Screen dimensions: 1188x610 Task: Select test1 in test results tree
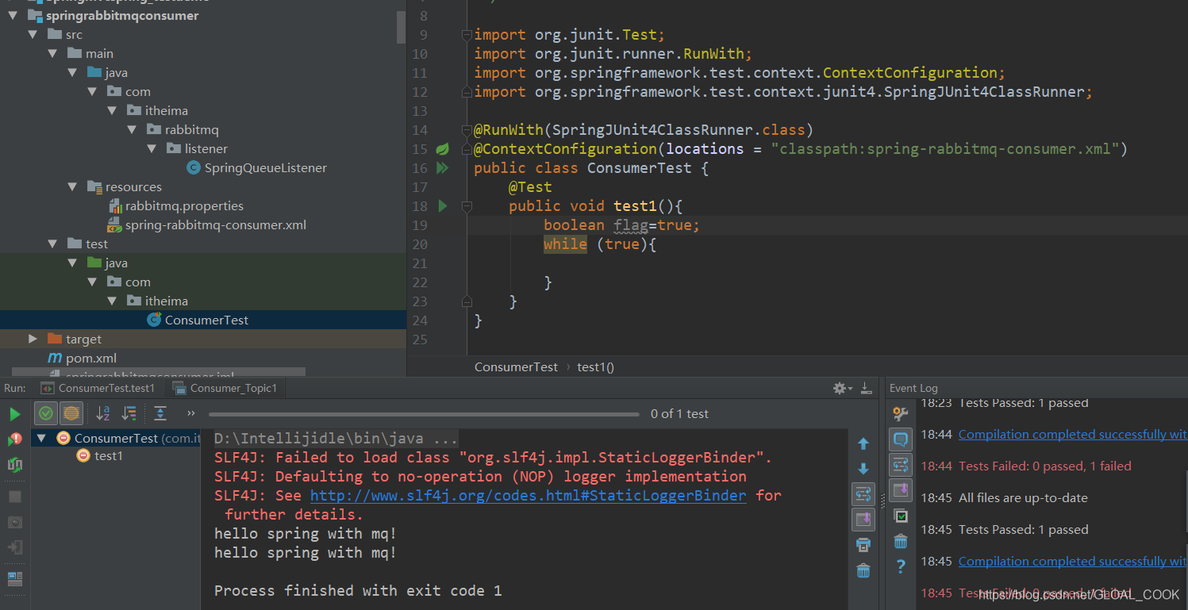click(100, 456)
